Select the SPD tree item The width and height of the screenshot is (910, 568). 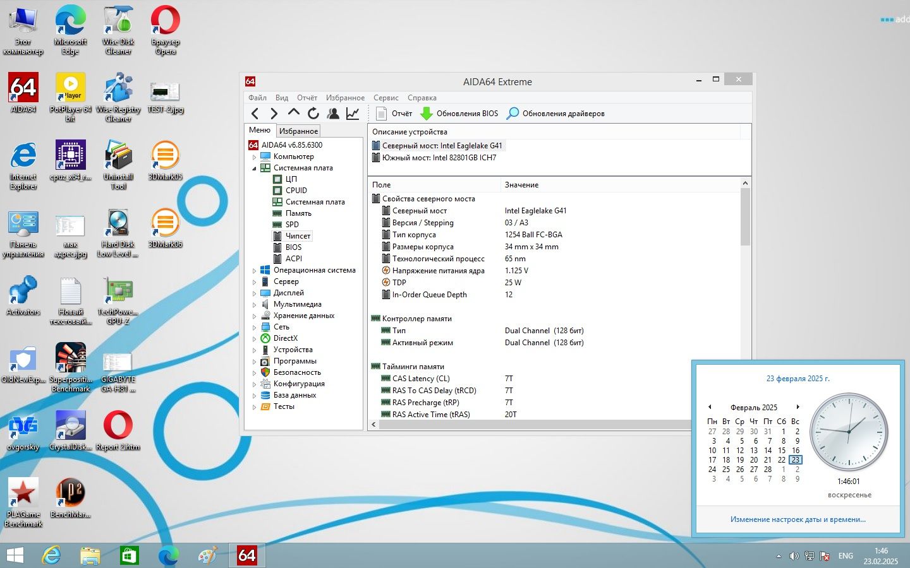[292, 225]
